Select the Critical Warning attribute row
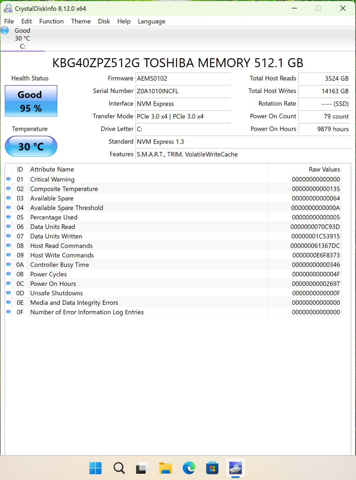The width and height of the screenshot is (356, 480). click(x=173, y=179)
